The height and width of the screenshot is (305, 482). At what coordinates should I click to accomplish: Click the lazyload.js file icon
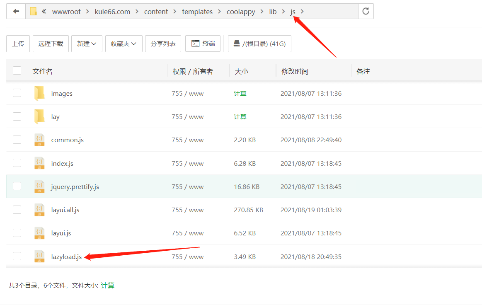pyautogui.click(x=39, y=257)
